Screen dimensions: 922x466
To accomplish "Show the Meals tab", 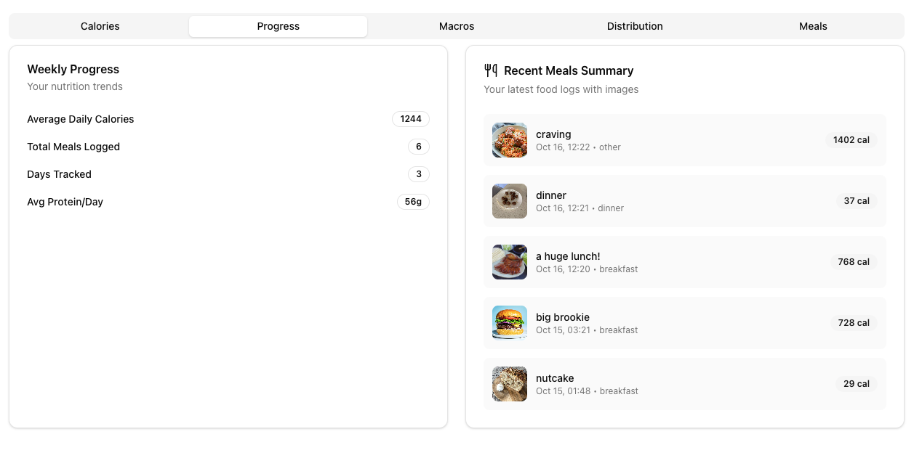I will click(x=813, y=26).
